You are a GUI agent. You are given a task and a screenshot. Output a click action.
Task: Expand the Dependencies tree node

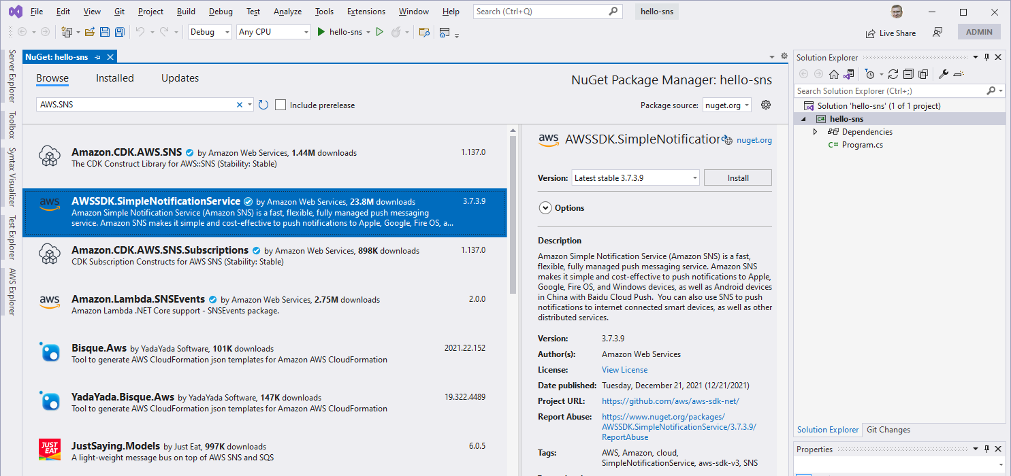click(816, 132)
